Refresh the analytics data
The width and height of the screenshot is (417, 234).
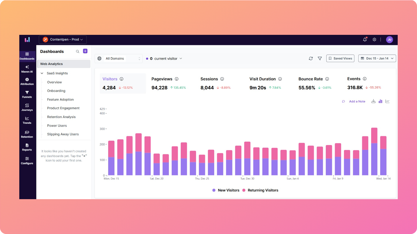[x=311, y=58]
